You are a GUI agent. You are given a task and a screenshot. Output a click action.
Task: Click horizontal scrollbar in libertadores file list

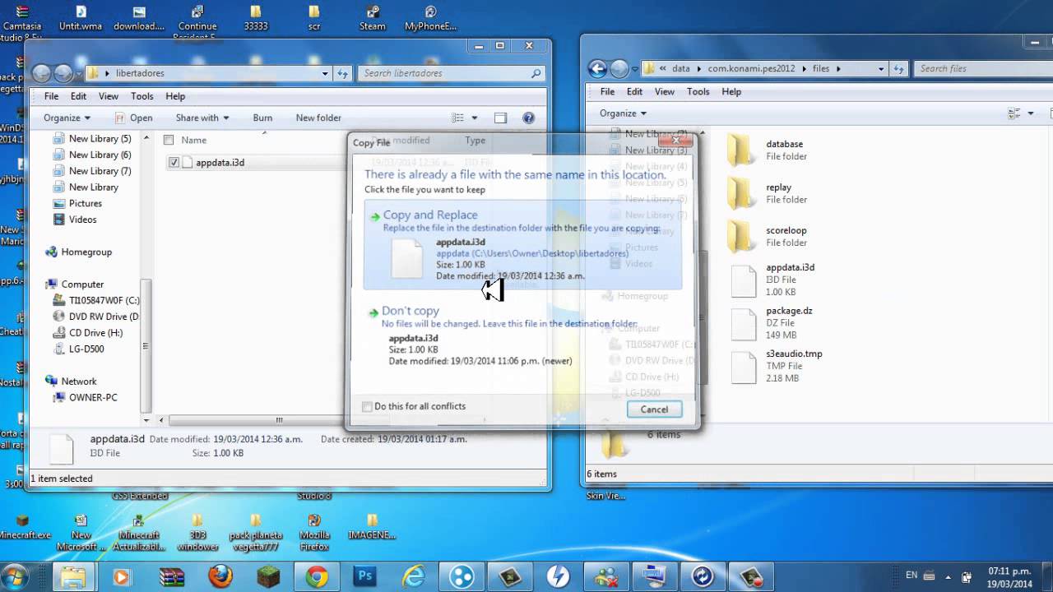coord(279,419)
